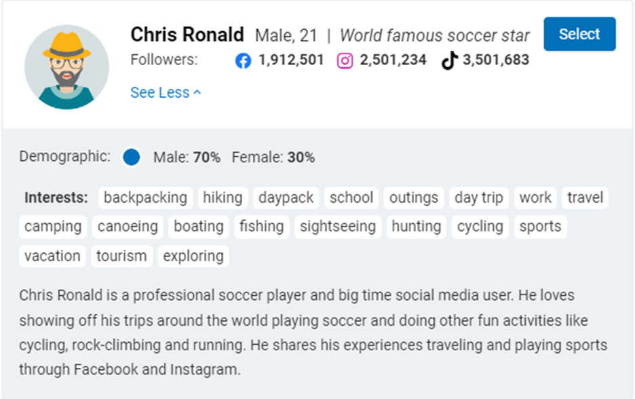The image size is (635, 399).
Task: Pick the exploring interest tag
Action: click(193, 256)
